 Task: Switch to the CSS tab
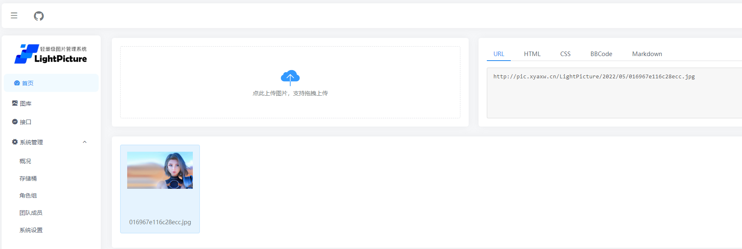[x=565, y=54]
